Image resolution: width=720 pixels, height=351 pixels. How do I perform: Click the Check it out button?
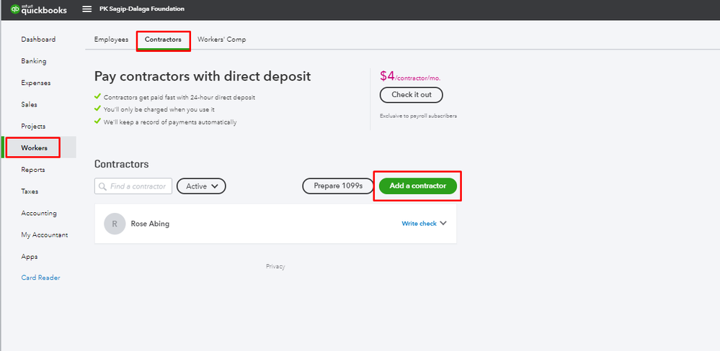(411, 95)
